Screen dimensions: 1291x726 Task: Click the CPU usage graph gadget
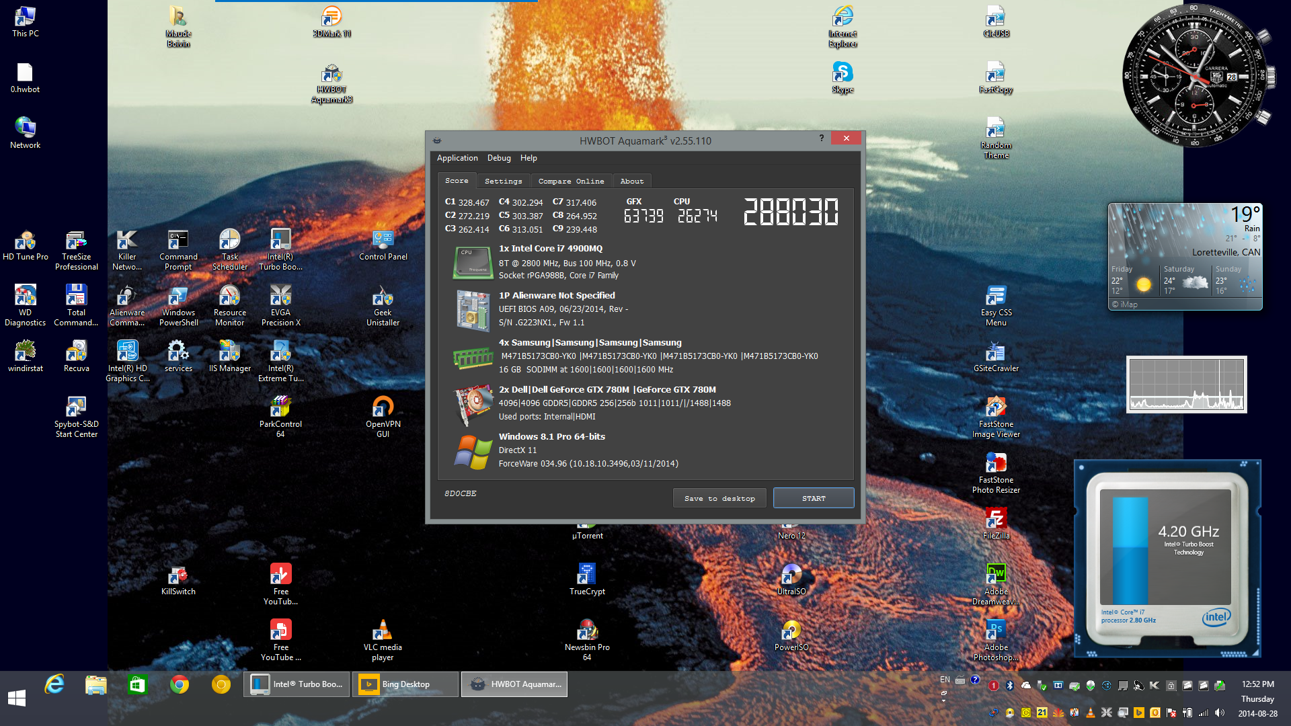pos(1187,384)
